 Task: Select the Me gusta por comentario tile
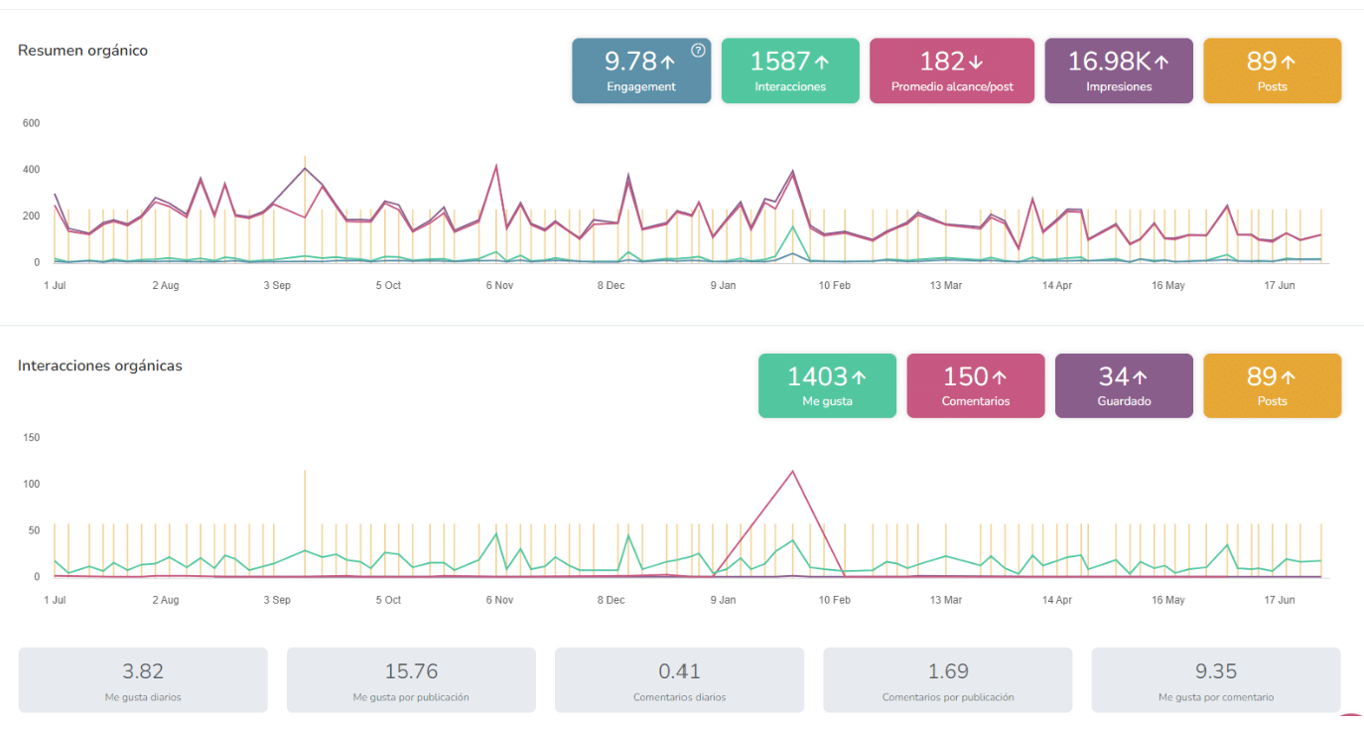click(1215, 680)
